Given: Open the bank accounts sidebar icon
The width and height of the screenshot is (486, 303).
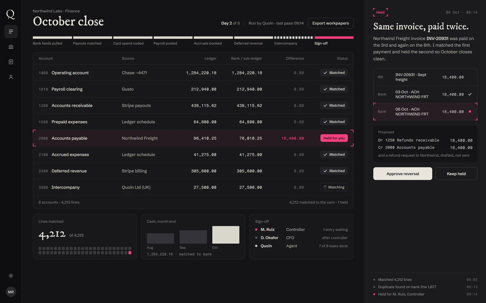Looking at the screenshot, I should click(11, 47).
